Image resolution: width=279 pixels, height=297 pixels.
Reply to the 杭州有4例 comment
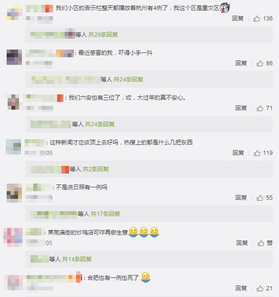point(238,19)
